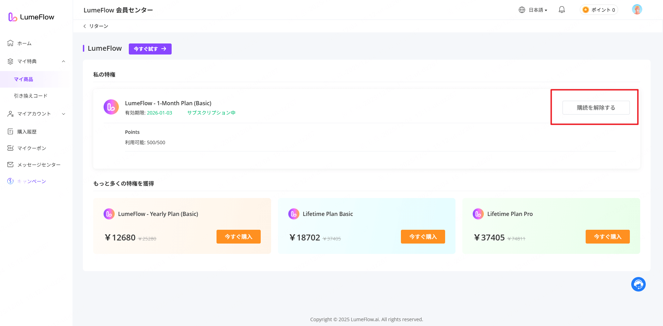Switch to the マイ商品 section
Screen dimensions: 663x326
click(24, 79)
